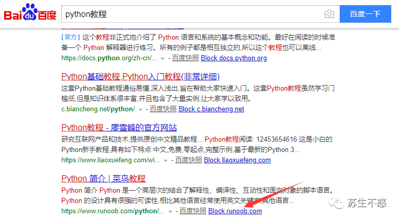Click the https://www.liaoxuefeng.com/wi... green URL
Image resolution: width=399 pixels, height=220 pixels.
pyautogui.click(x=111, y=160)
